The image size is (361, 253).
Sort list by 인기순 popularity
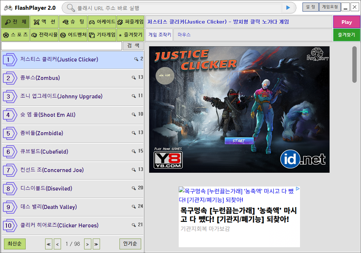pos(130,244)
